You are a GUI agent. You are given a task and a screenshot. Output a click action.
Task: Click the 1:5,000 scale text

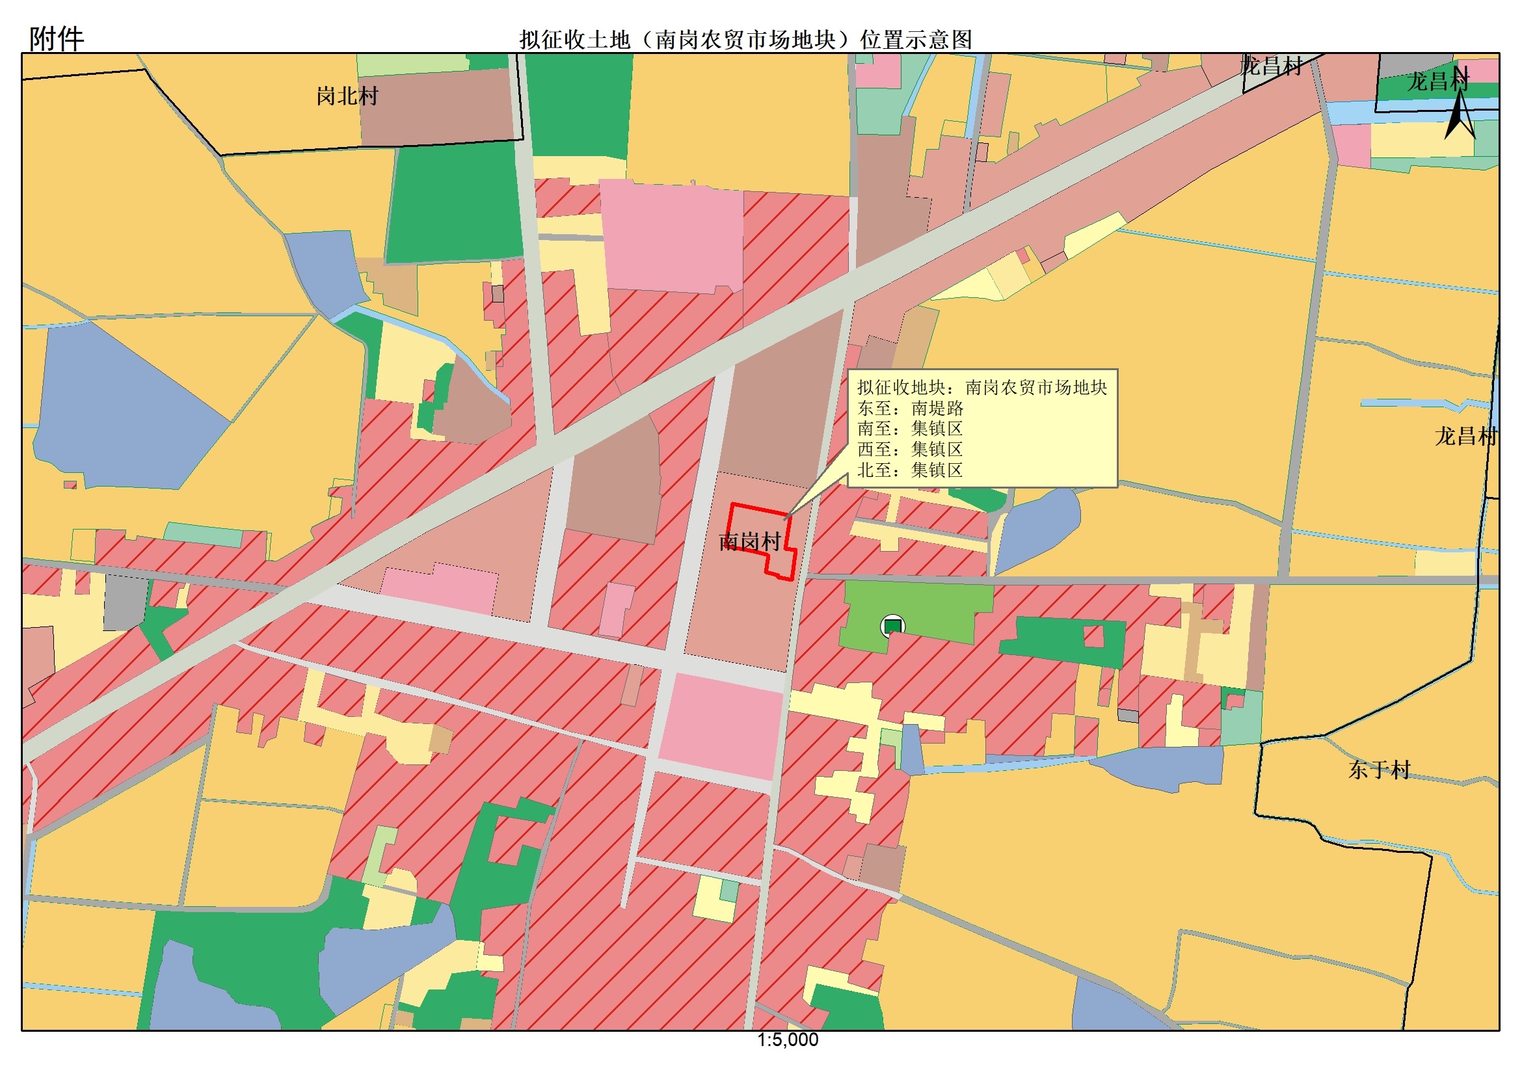(x=788, y=1040)
